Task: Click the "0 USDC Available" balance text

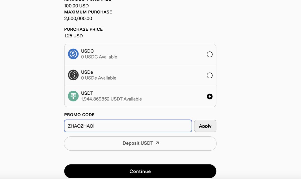Action: (x=99, y=57)
